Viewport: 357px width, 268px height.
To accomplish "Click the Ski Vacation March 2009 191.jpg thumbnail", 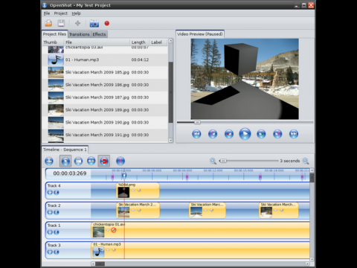I will (56, 135).
